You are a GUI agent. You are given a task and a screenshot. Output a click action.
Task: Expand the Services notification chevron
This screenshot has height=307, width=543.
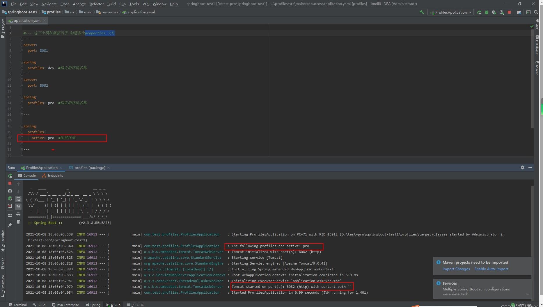pyautogui.click(x=527, y=294)
